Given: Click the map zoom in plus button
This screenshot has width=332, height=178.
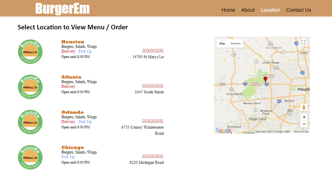Looking at the screenshot, I should [x=304, y=117].
